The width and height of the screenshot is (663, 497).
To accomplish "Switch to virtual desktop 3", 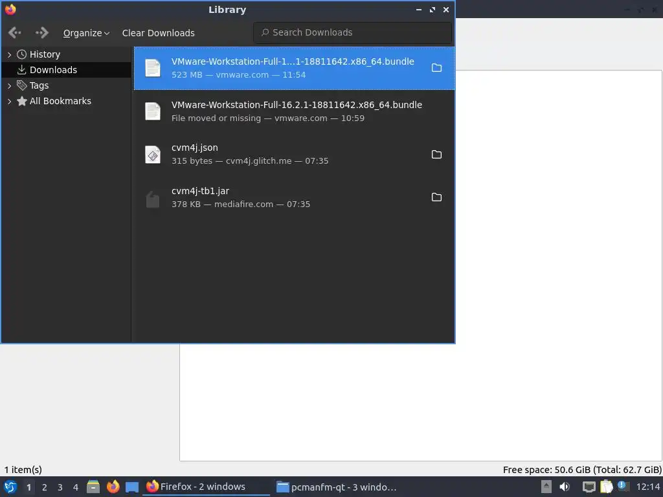I will (60, 487).
